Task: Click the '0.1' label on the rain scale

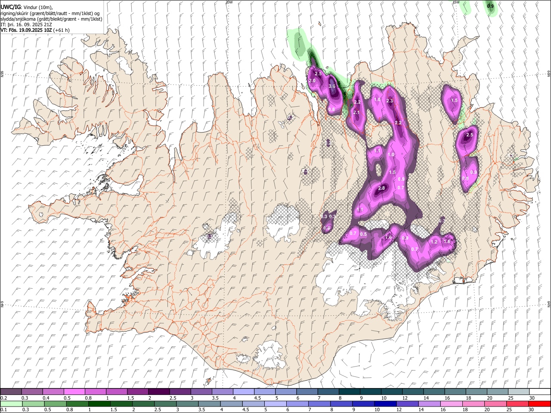Action: point(4,410)
